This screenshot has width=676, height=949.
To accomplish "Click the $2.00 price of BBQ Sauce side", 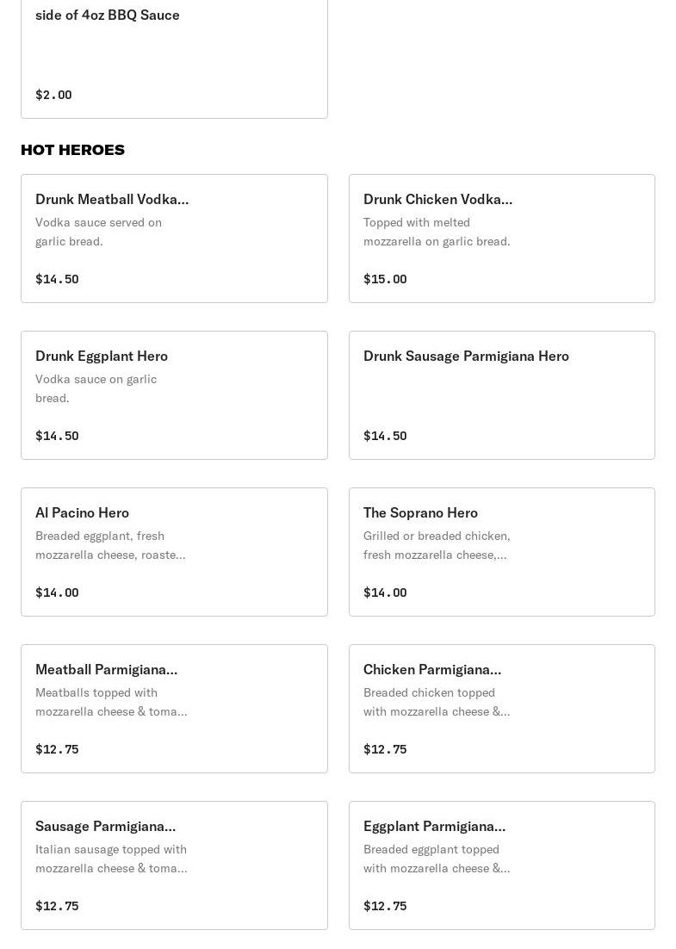I will pyautogui.click(x=53, y=95).
